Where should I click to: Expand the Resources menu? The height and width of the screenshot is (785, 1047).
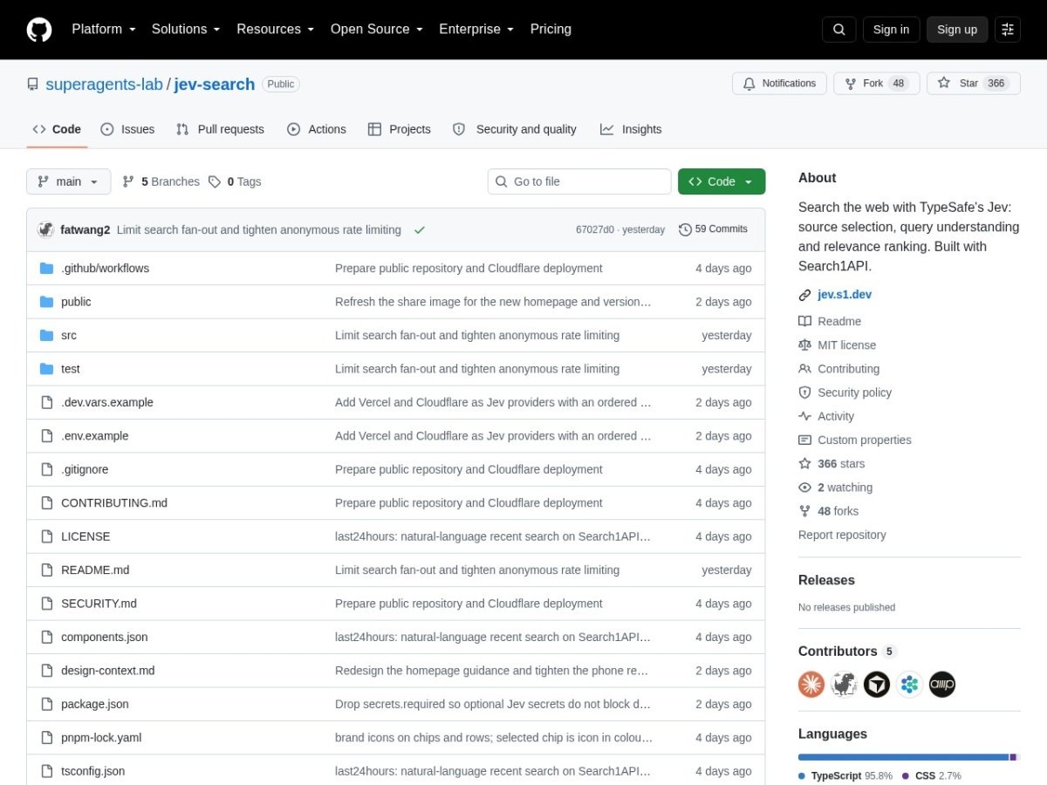tap(275, 30)
